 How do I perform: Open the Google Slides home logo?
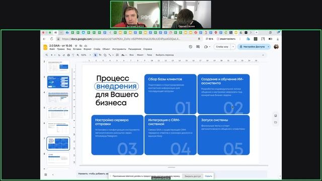click(45, 47)
